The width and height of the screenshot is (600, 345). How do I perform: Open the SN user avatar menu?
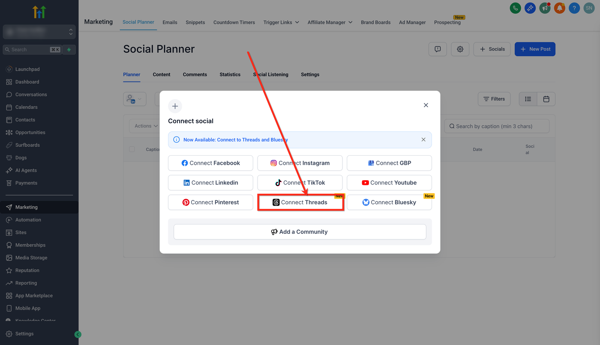[589, 8]
